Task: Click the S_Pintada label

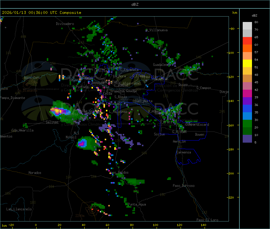Action: [x=80, y=87]
